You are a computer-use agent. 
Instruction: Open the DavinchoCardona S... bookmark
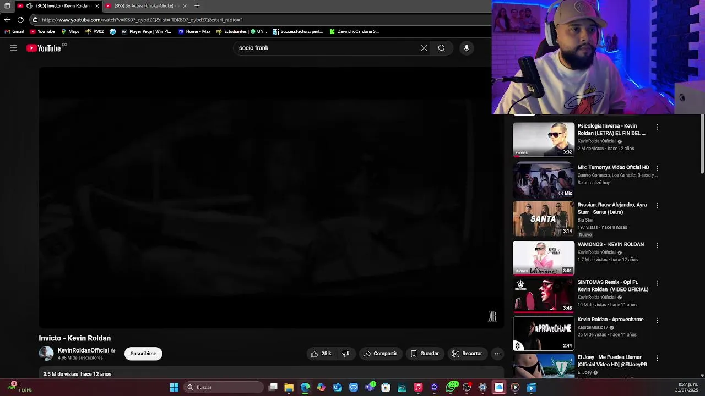pyautogui.click(x=354, y=31)
